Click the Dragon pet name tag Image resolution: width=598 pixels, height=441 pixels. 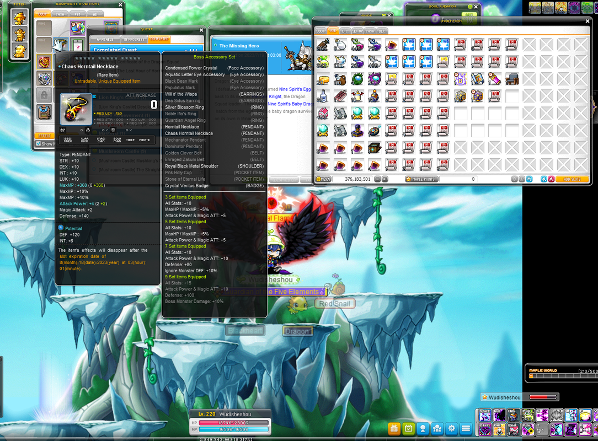(297, 331)
